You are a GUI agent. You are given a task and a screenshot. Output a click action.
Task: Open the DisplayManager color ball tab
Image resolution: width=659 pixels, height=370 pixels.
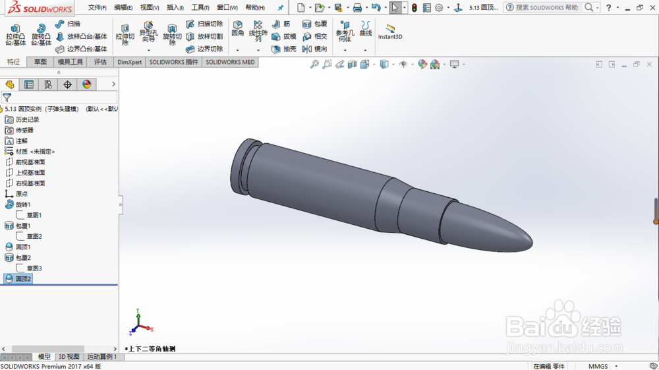click(x=86, y=84)
